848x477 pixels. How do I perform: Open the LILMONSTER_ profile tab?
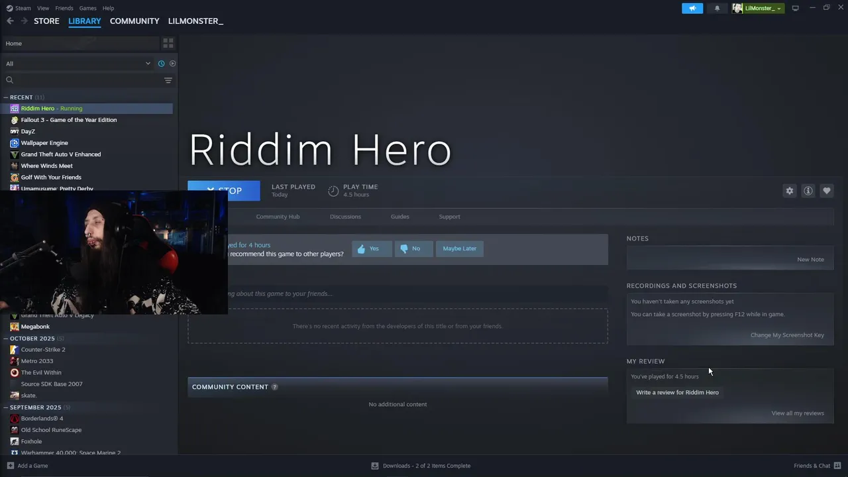point(195,21)
